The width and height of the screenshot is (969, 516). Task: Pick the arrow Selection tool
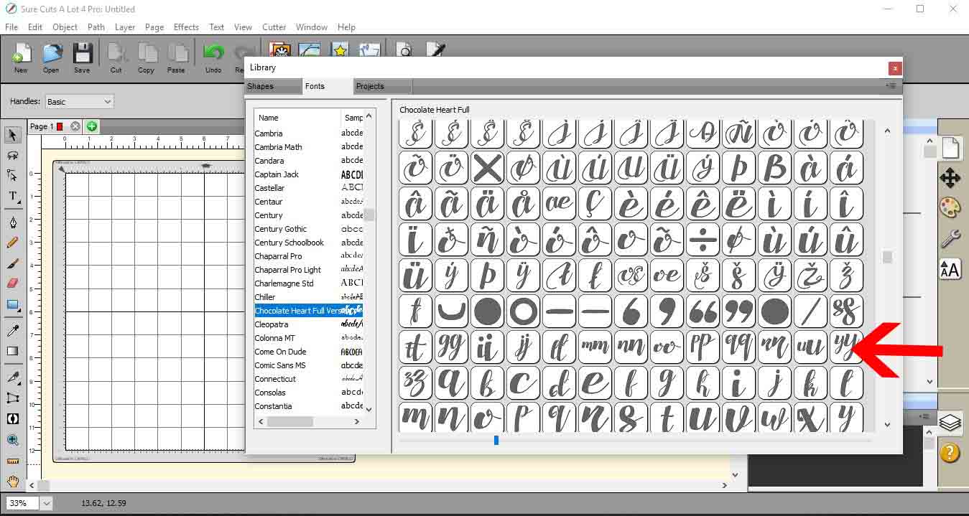click(12, 135)
